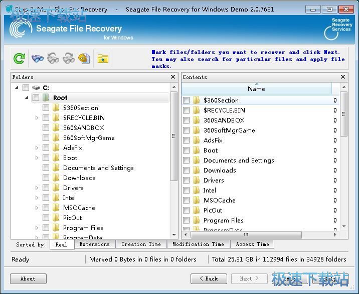The height and width of the screenshot is (294, 359).
Task: Sort by the Modification Time tab
Action: click(x=198, y=244)
